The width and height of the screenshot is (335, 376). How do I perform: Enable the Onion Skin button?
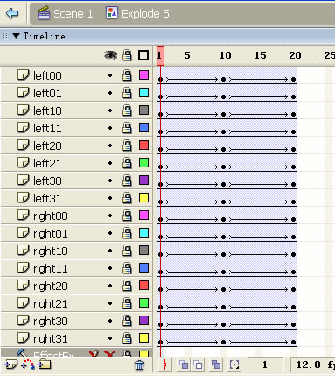(184, 365)
